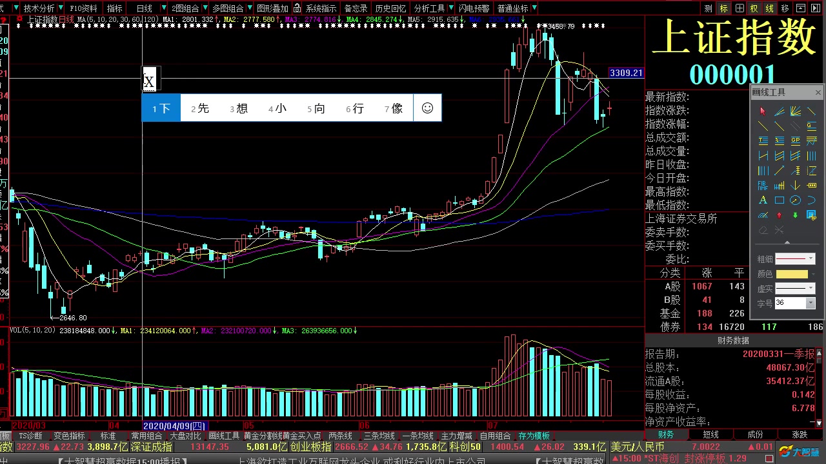
Task: Open the 虚实 line style dropdown
Action: (x=811, y=287)
